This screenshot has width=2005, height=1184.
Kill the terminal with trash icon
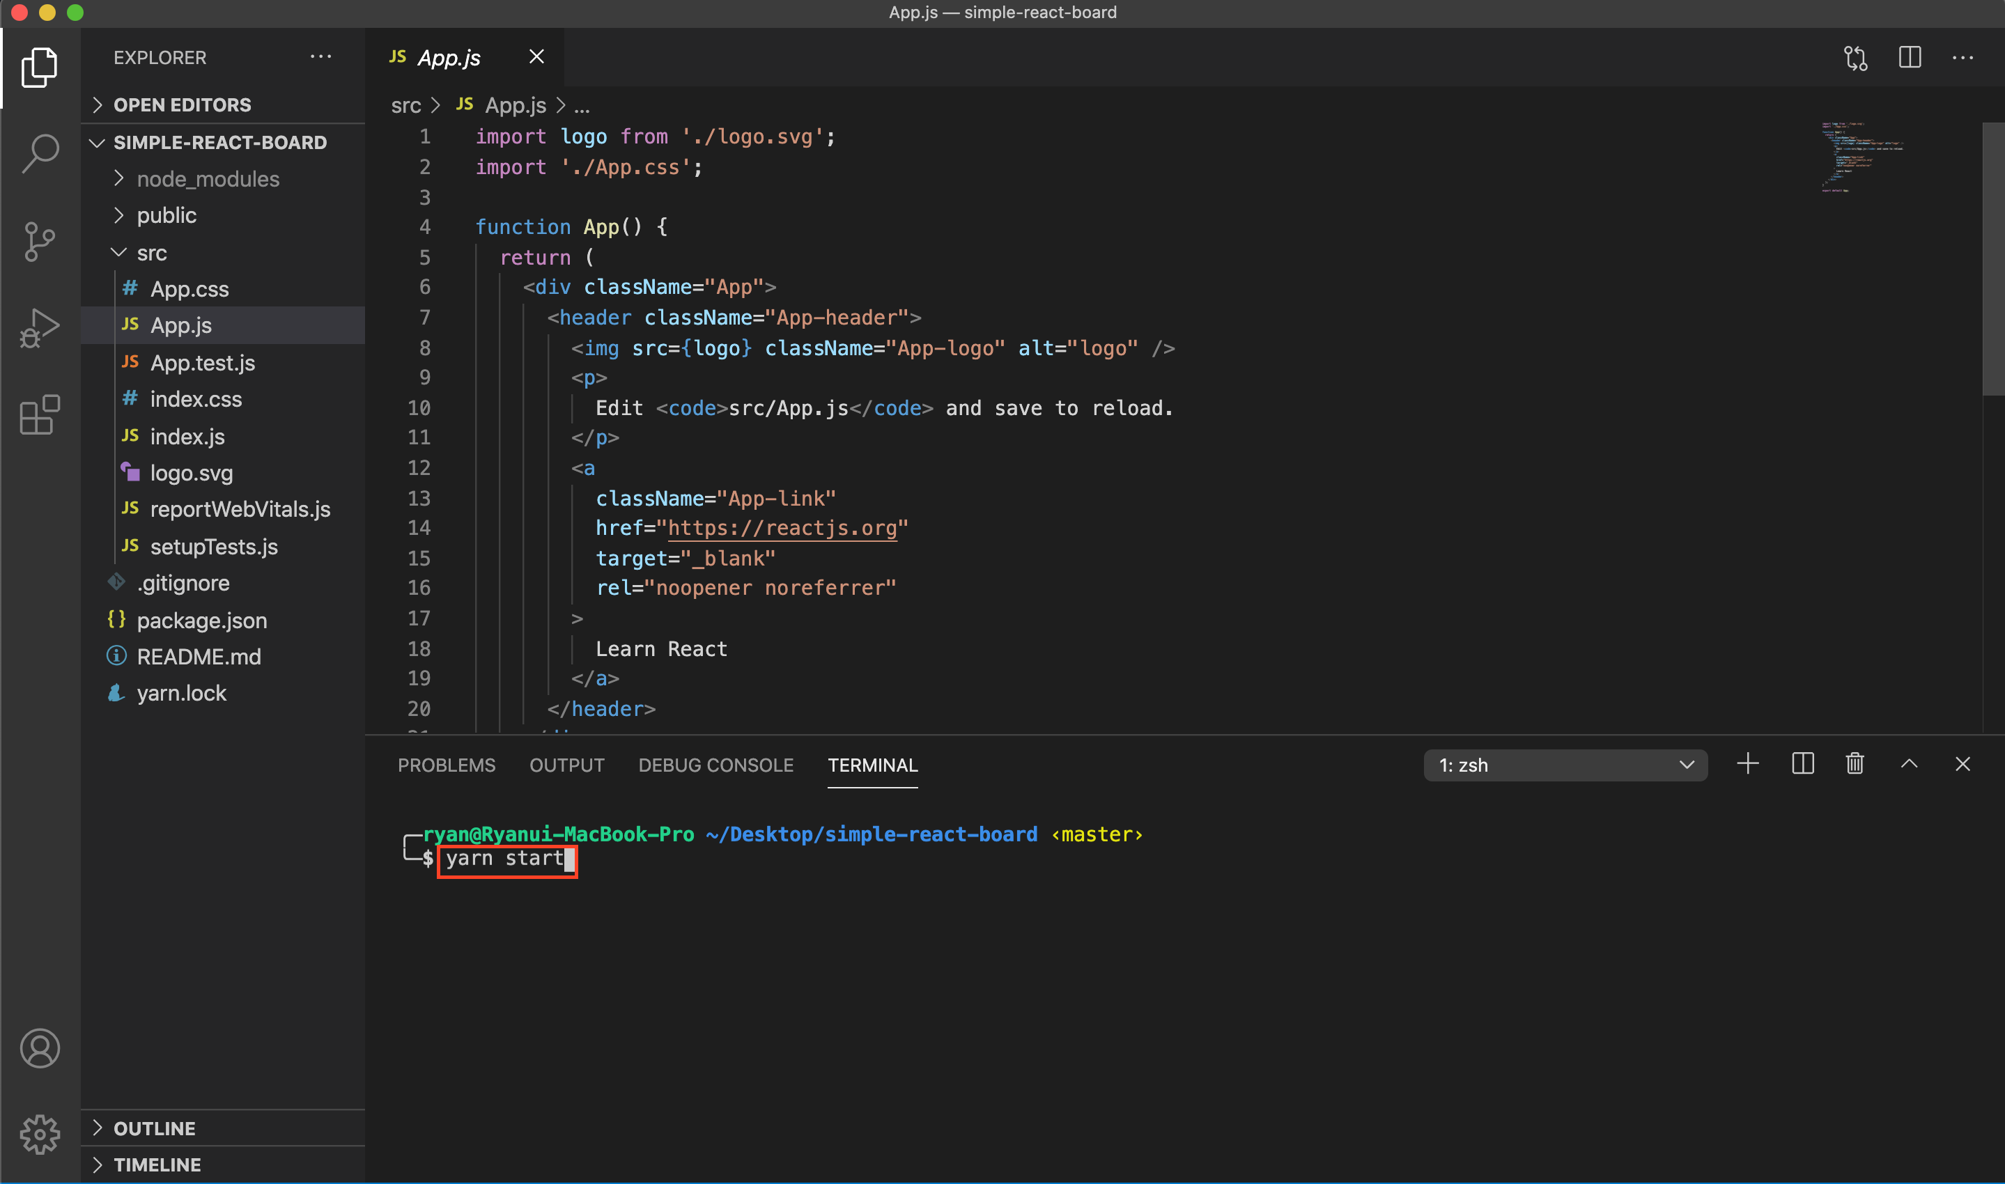pos(1855,764)
